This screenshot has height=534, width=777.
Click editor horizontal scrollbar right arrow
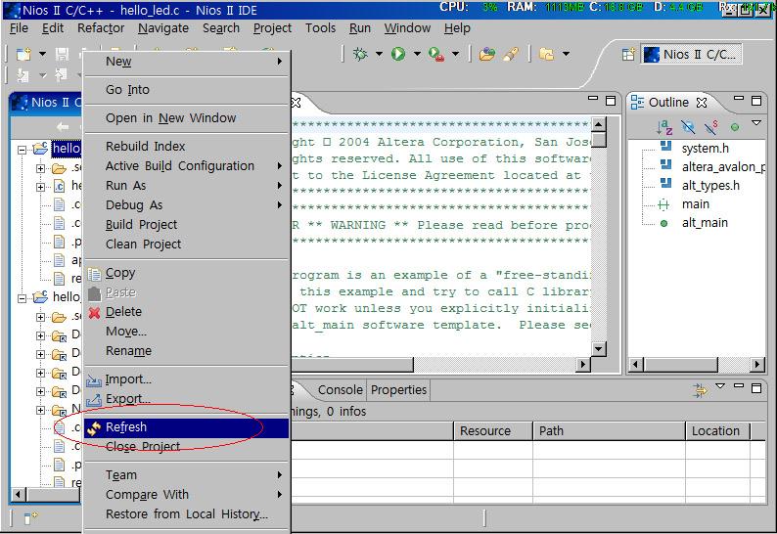(583, 365)
